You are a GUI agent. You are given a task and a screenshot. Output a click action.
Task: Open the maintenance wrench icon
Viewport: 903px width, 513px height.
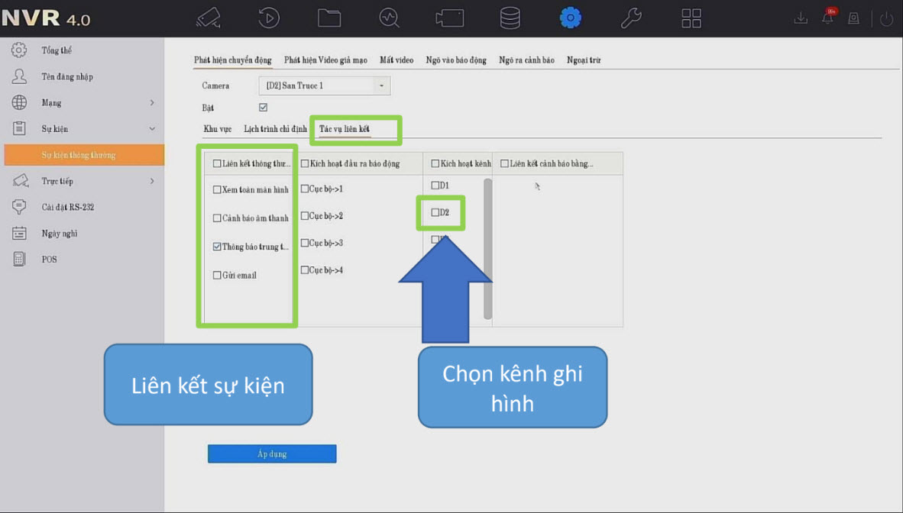tap(631, 18)
